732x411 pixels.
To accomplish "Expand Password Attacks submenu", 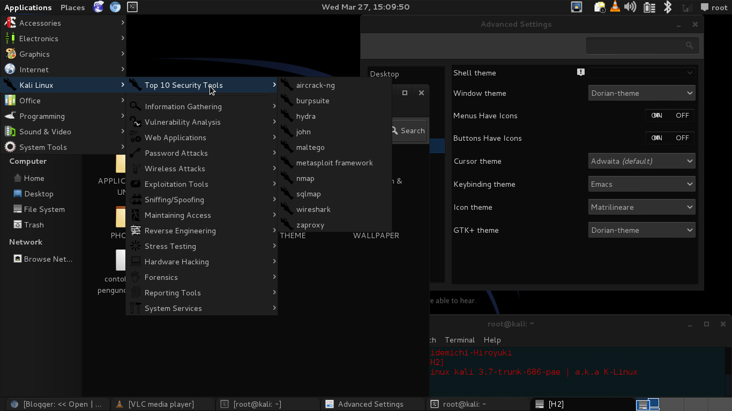I will [202, 153].
